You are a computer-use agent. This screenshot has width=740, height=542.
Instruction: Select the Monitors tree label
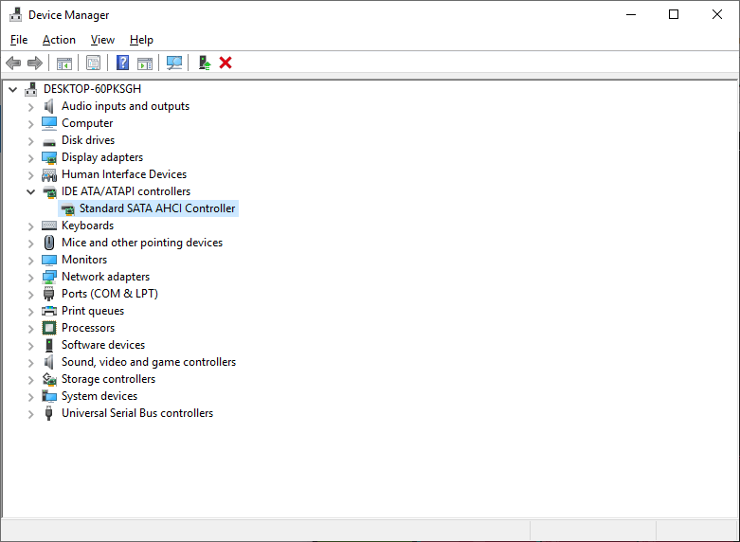[84, 260]
